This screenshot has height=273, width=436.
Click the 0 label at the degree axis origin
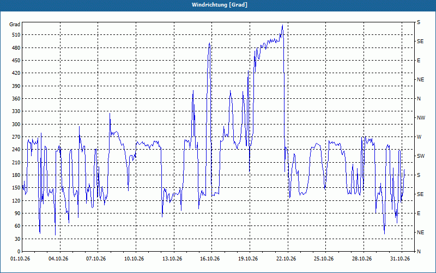[19, 252]
